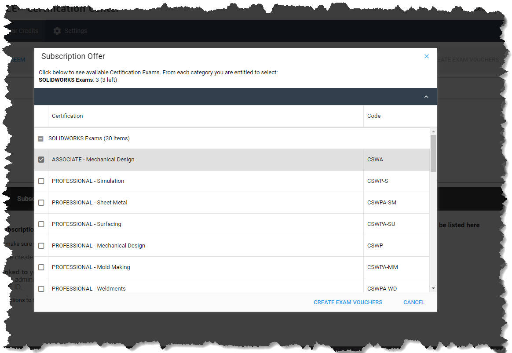The width and height of the screenshot is (512, 353).
Task: Click scrollbar up arrow in exam list
Action: (433, 131)
